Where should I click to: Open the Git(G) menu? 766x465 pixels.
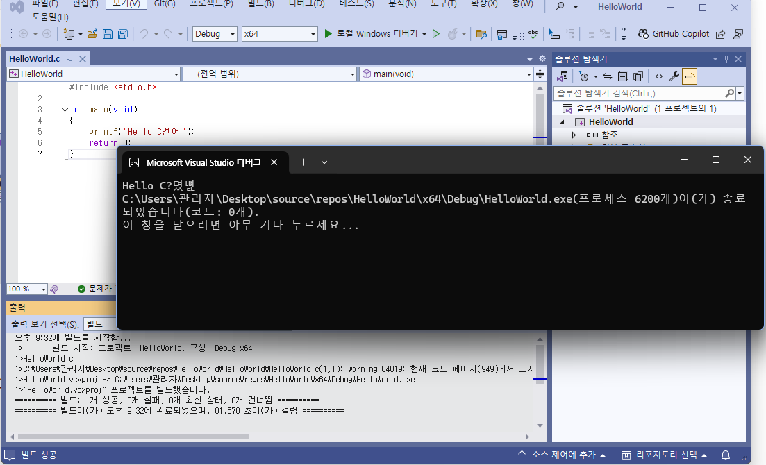[165, 4]
